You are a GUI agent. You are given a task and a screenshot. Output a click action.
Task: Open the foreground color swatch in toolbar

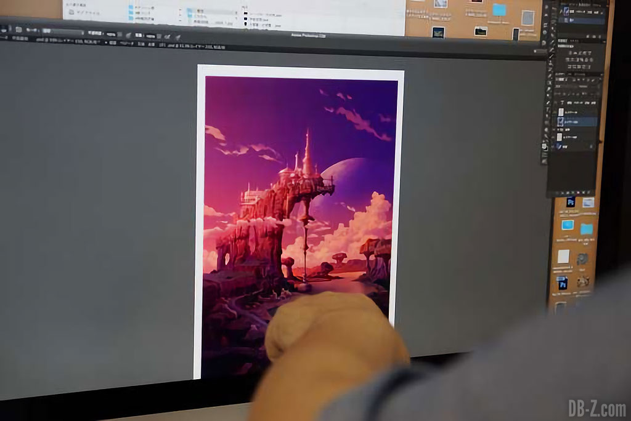[545, 148]
